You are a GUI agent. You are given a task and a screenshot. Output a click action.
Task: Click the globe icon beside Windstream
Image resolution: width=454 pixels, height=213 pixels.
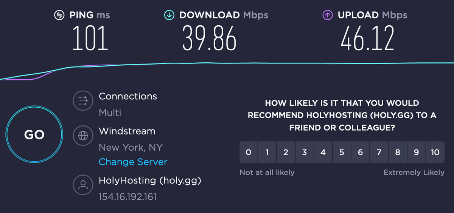82,136
